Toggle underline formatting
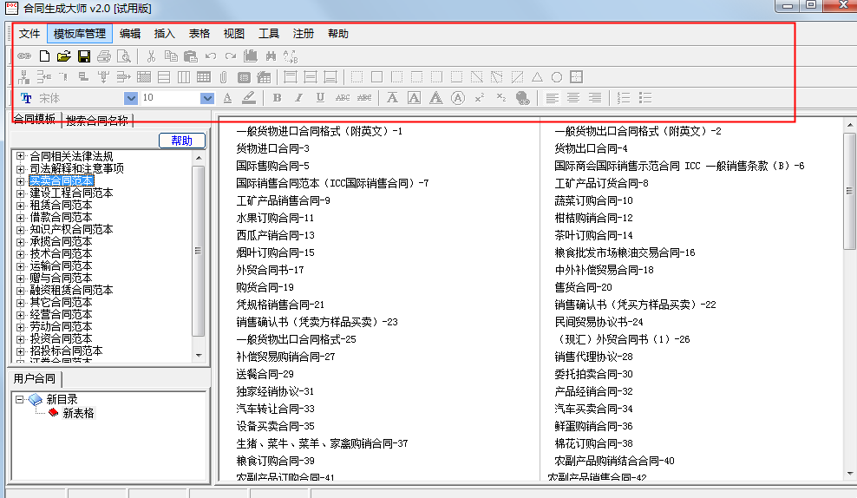The image size is (857, 498). coord(320,98)
